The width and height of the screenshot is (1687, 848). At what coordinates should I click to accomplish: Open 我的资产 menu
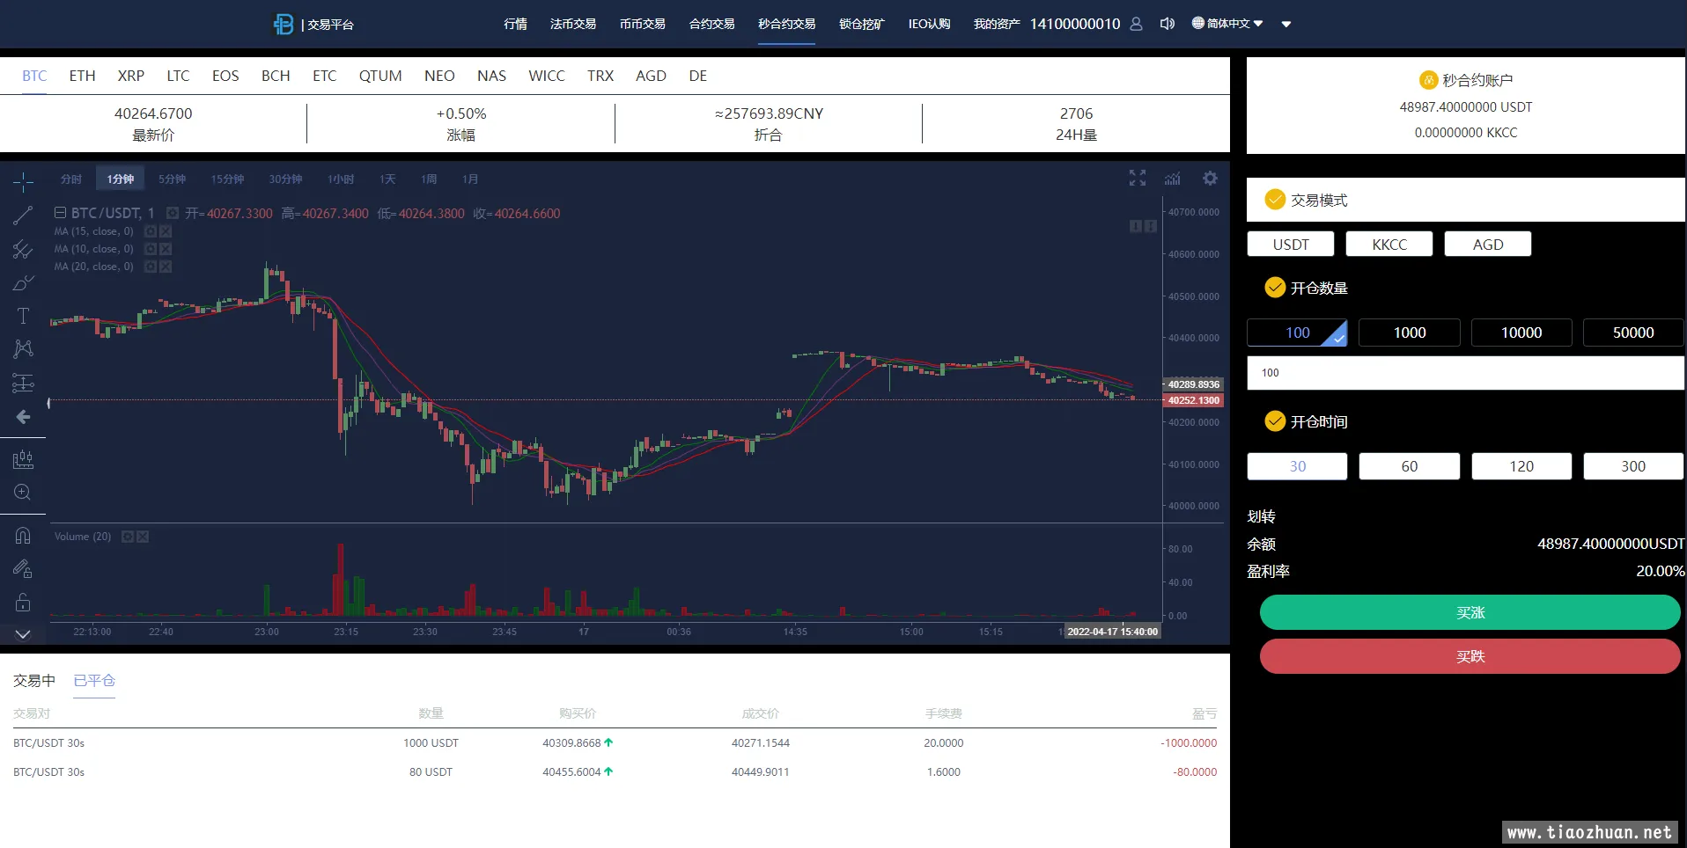click(x=997, y=24)
